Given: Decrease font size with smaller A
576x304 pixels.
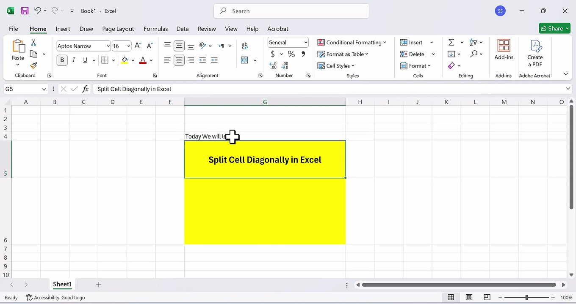Looking at the screenshot, I should 149,46.
